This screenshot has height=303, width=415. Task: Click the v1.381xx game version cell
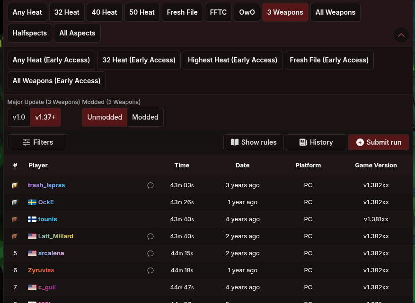pyautogui.click(x=376, y=219)
